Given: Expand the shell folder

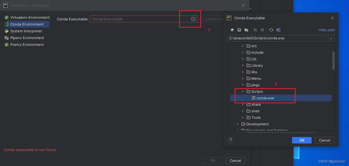Looking at the screenshot, I should pyautogui.click(x=243, y=111).
